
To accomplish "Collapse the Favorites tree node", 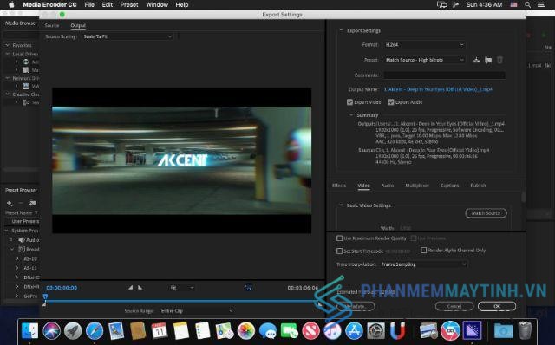I will (x=7, y=45).
